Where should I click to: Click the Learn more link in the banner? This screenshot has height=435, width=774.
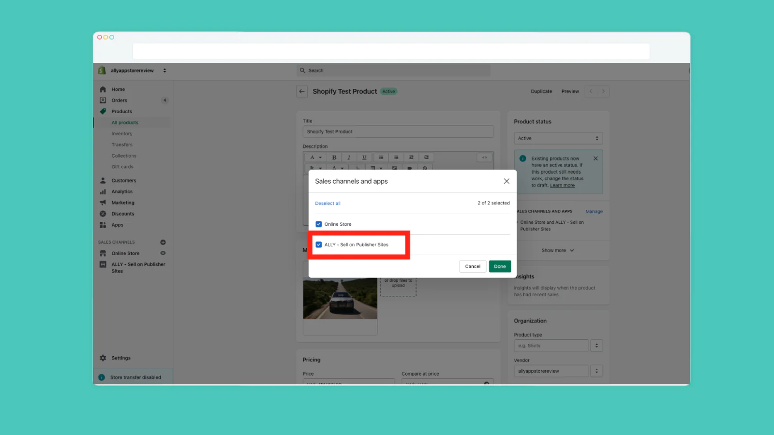[x=562, y=186]
